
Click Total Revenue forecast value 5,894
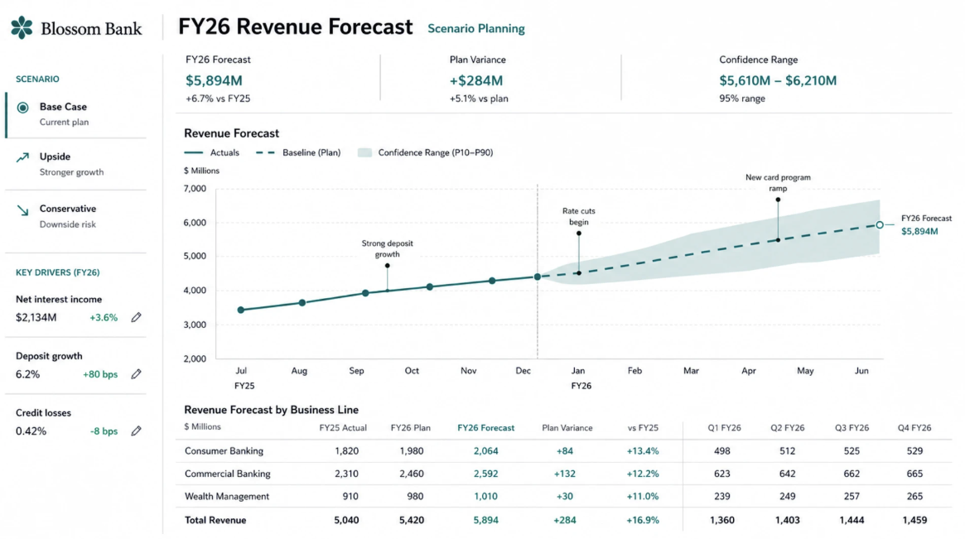click(x=485, y=520)
